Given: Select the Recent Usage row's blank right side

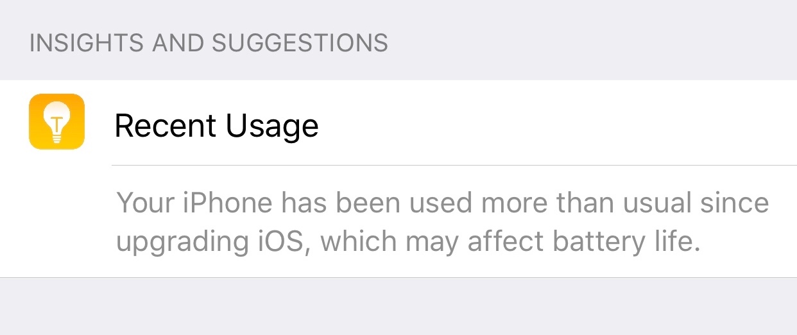Looking at the screenshot, I should pyautogui.click(x=558, y=123).
